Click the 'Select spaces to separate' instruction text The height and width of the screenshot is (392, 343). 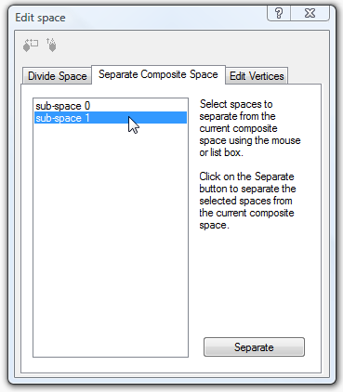click(x=250, y=128)
